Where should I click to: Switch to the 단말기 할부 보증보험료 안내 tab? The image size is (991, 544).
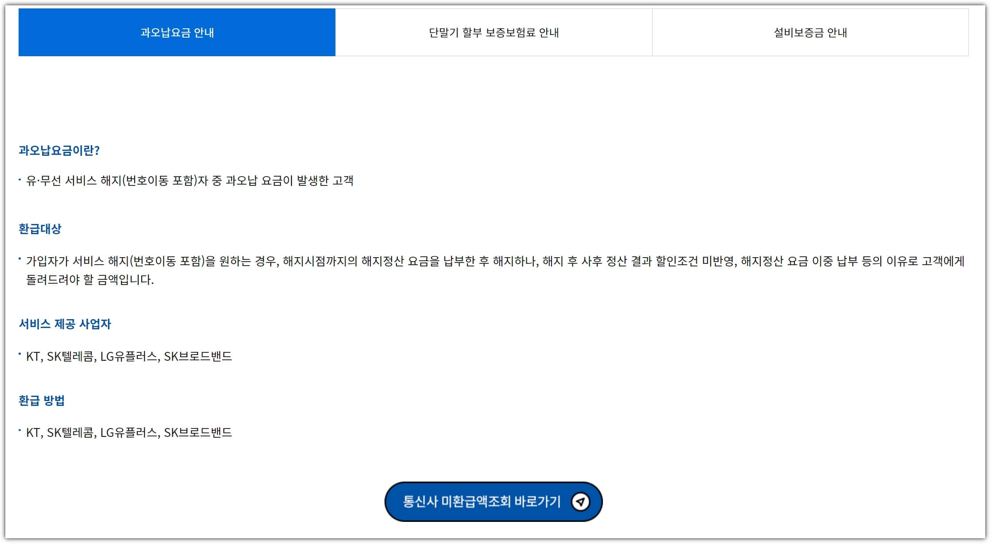tap(494, 32)
